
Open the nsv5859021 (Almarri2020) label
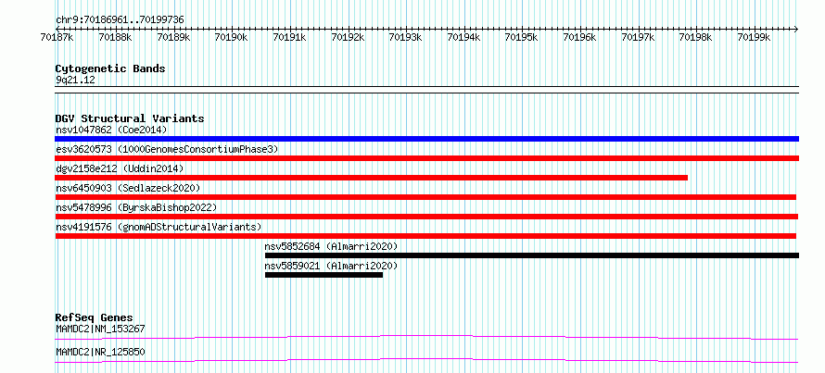[x=332, y=266]
